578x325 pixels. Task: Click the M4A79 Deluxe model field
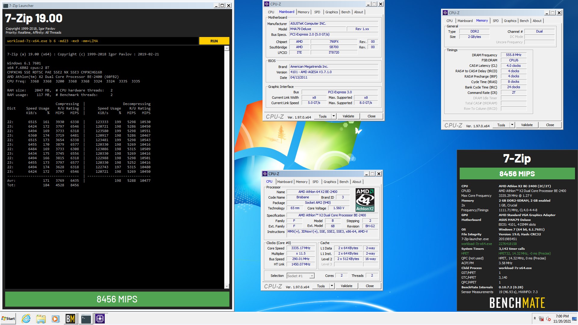[x=317, y=29]
